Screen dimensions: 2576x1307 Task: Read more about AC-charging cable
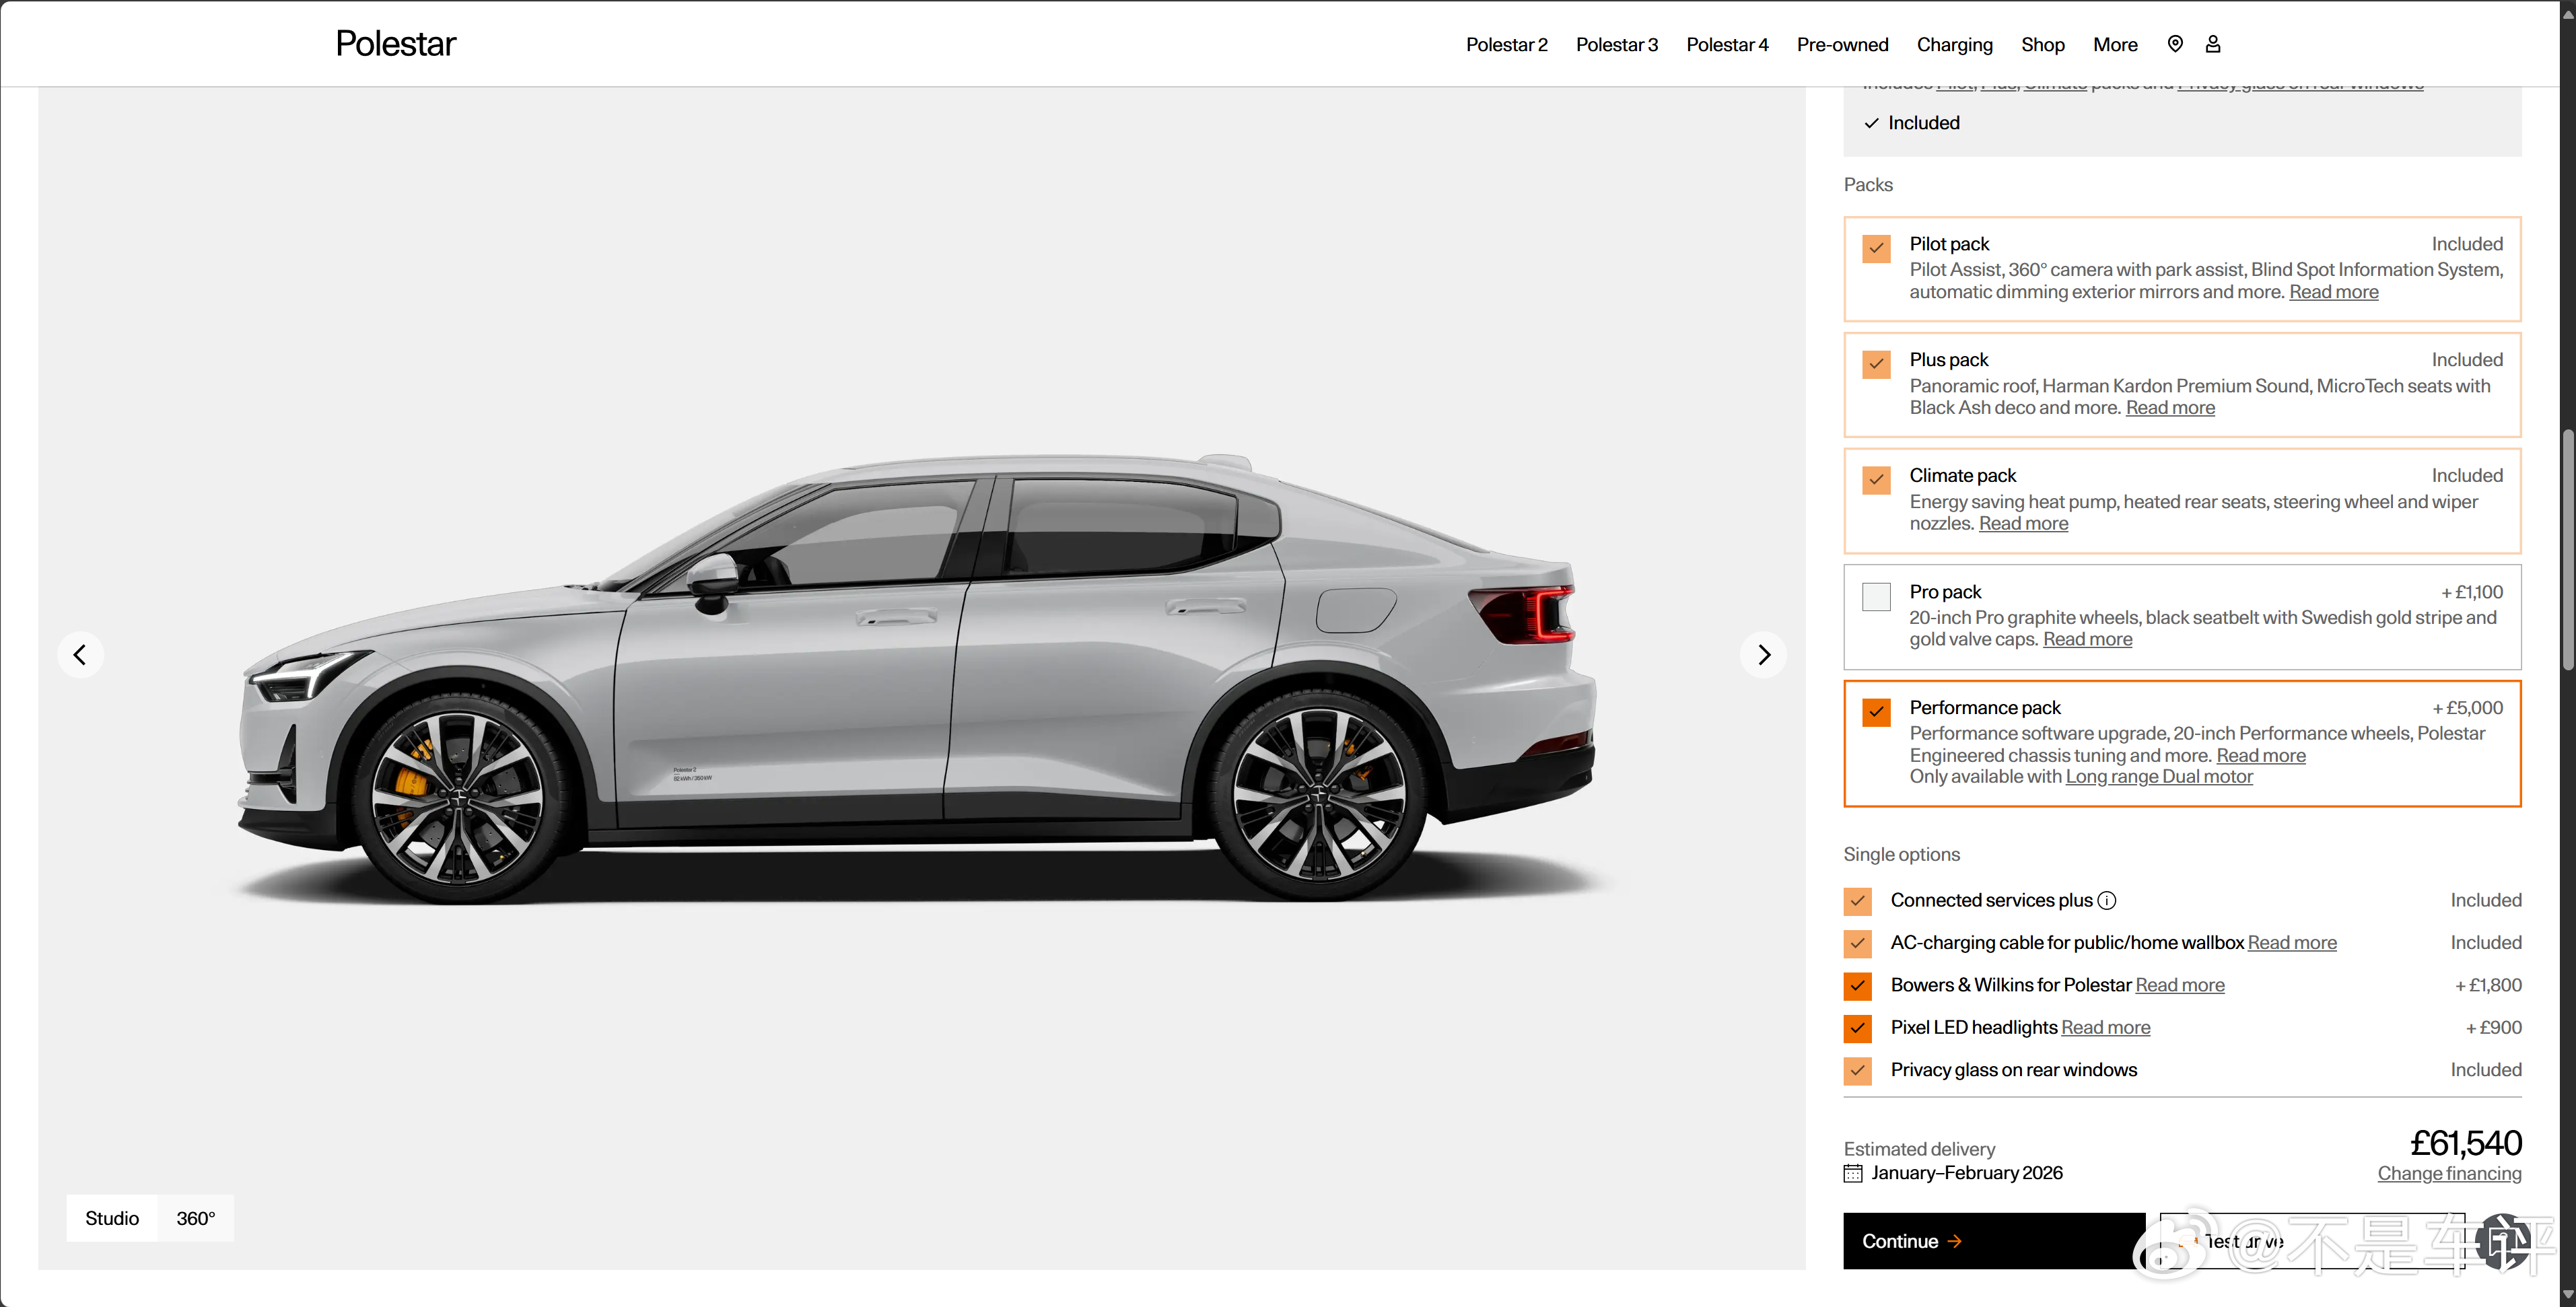pos(2292,943)
